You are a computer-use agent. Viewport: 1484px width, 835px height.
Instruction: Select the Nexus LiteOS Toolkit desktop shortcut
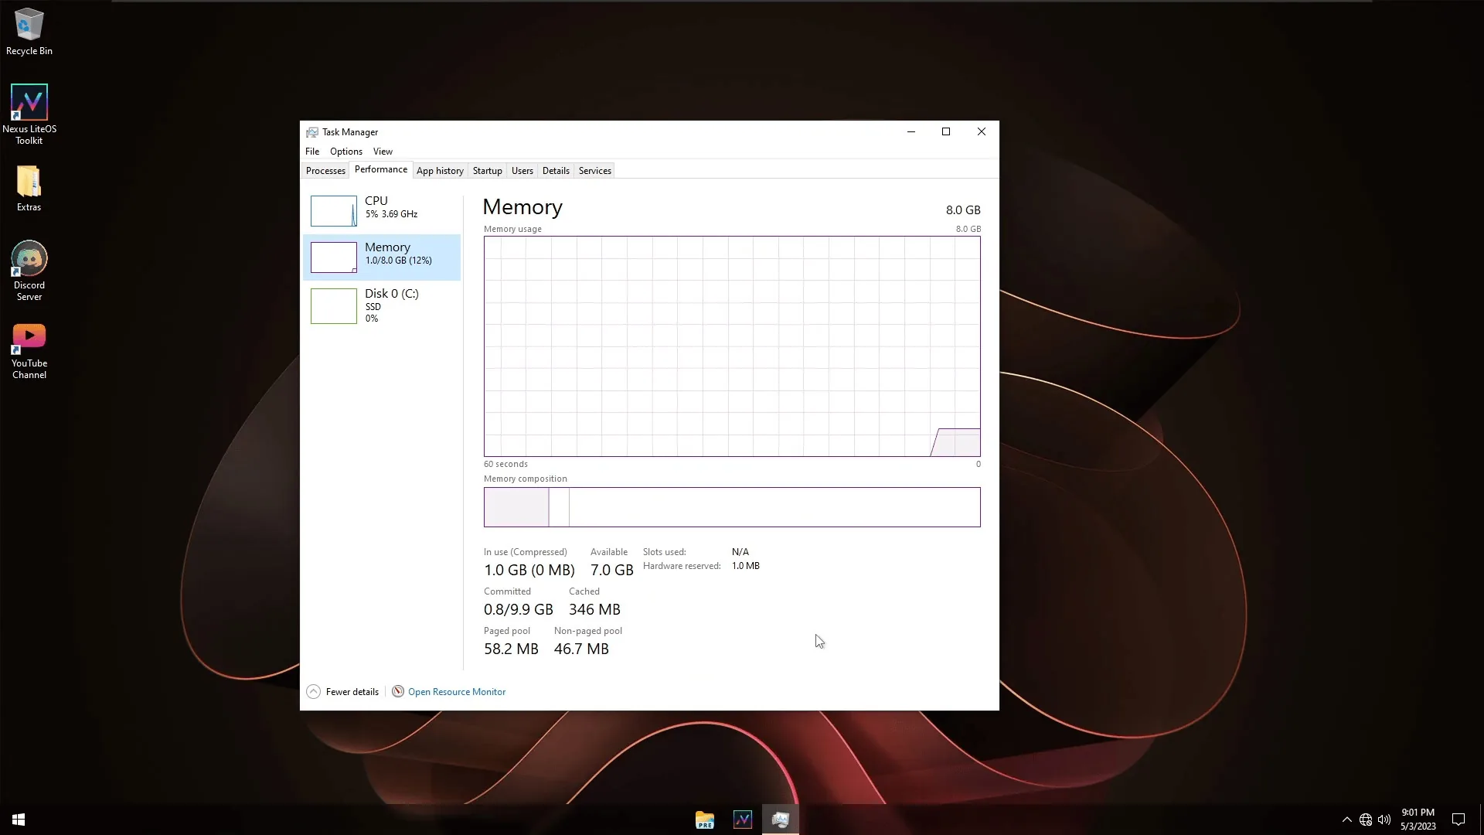click(x=29, y=114)
